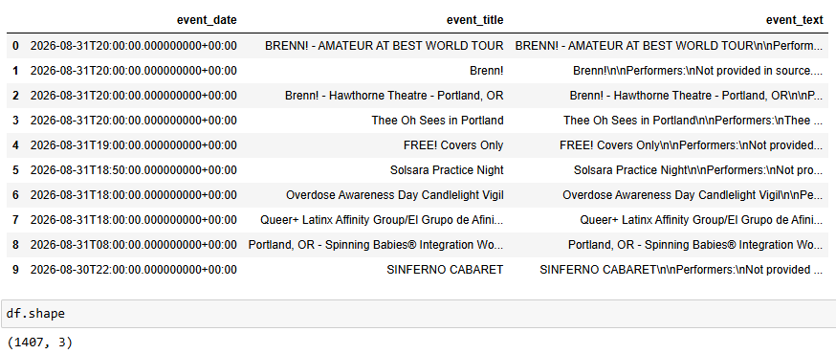Image resolution: width=836 pixels, height=354 pixels.
Task: Click the Solsara Practice Night title
Action: tap(447, 170)
